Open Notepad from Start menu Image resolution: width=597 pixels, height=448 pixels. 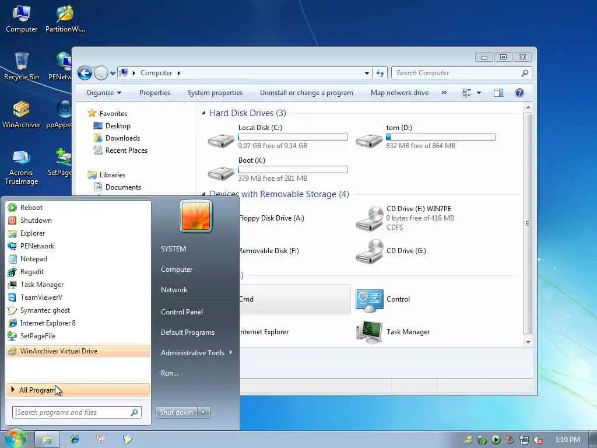pyautogui.click(x=78, y=259)
